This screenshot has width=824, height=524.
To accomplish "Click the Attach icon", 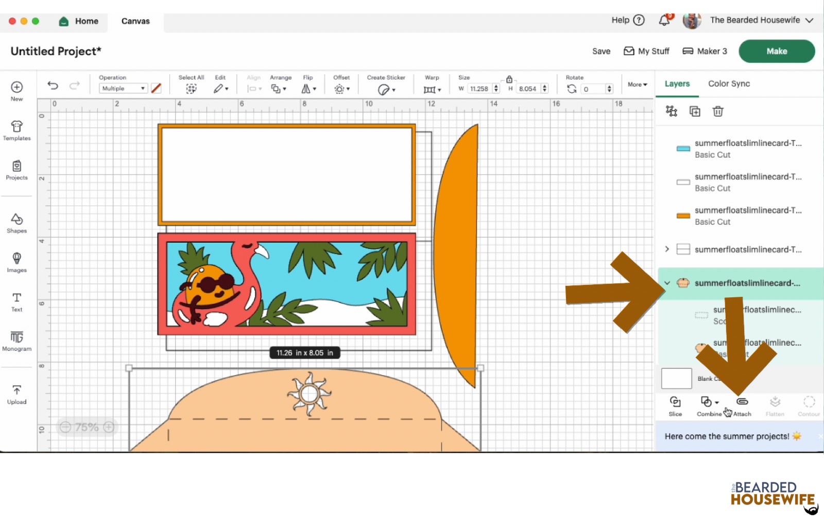I will (741, 405).
